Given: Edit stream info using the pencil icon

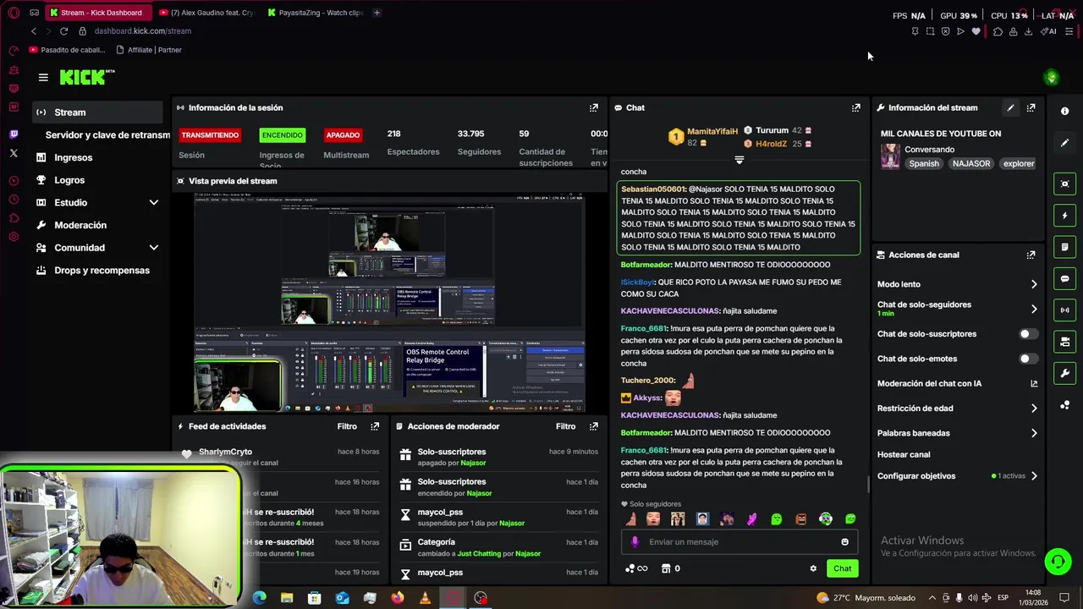Looking at the screenshot, I should [1010, 107].
